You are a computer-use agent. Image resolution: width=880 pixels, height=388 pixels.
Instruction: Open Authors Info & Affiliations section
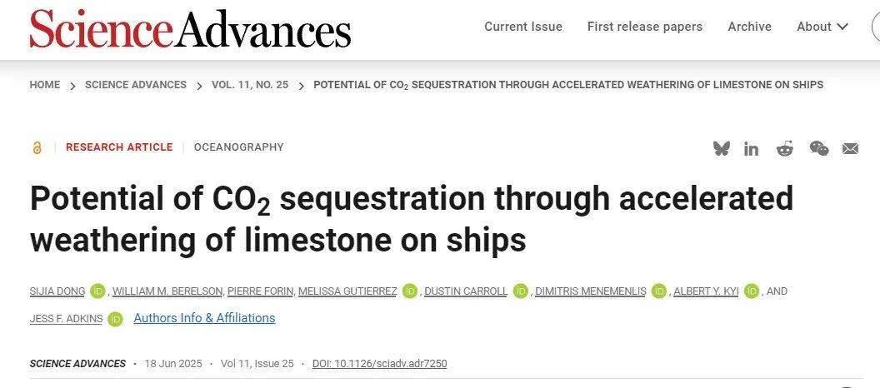(204, 318)
